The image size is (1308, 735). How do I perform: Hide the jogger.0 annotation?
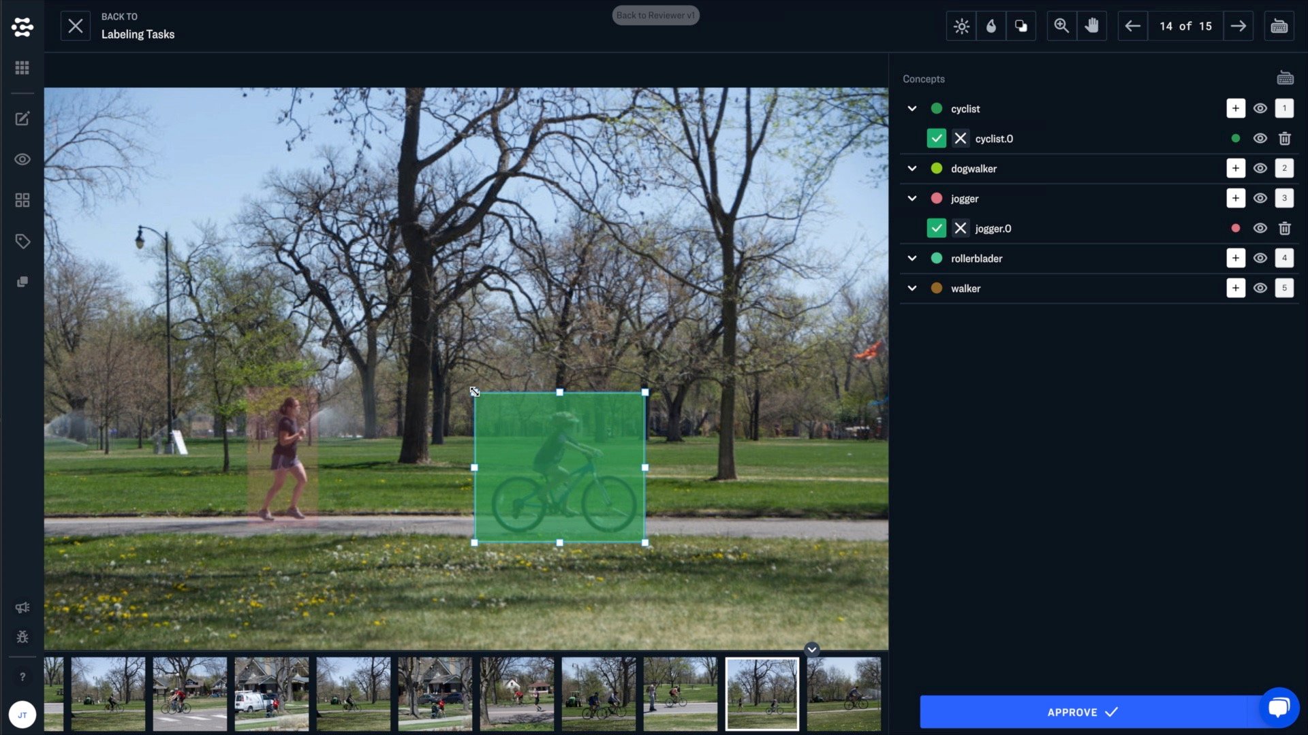pyautogui.click(x=1260, y=229)
